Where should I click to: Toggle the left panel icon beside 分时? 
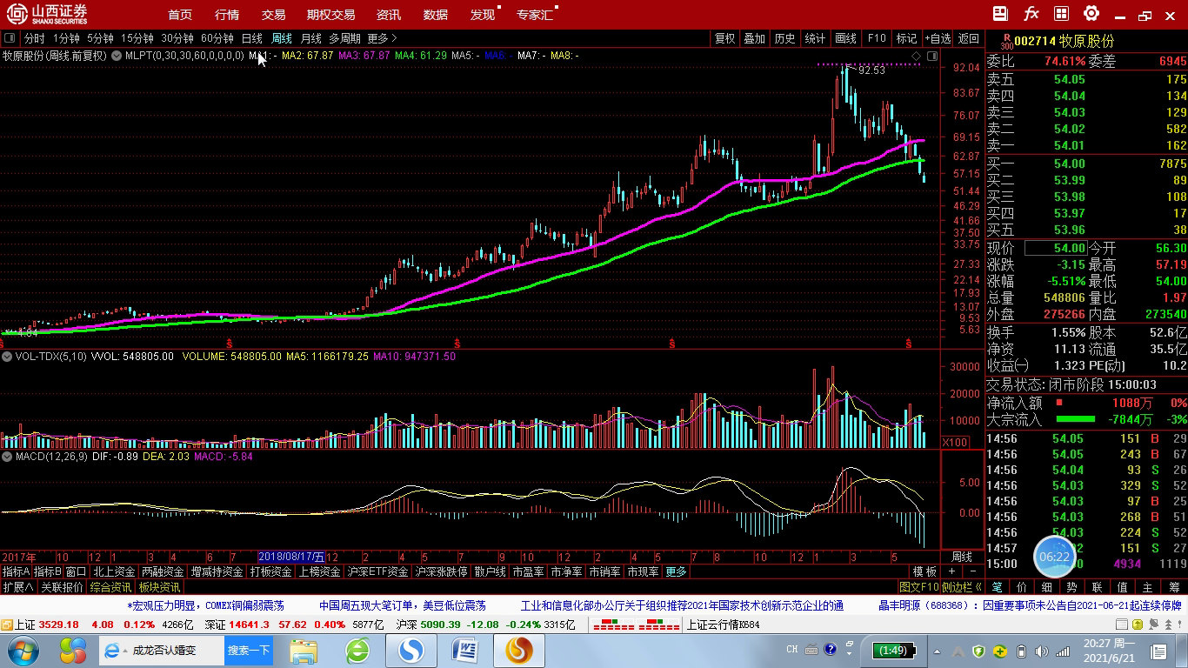click(10, 38)
